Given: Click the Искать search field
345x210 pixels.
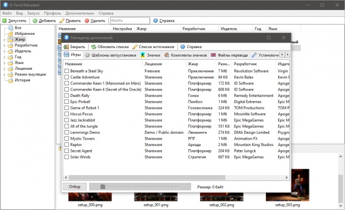Looking at the screenshot, I should point(130,21).
